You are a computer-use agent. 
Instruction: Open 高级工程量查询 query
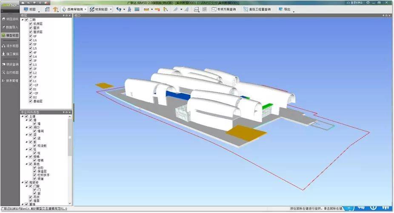257,9
